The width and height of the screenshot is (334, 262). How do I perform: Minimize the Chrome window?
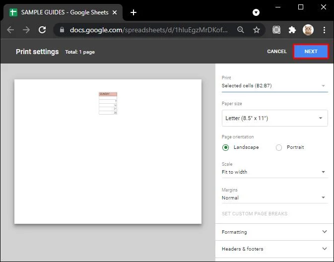[278, 7]
